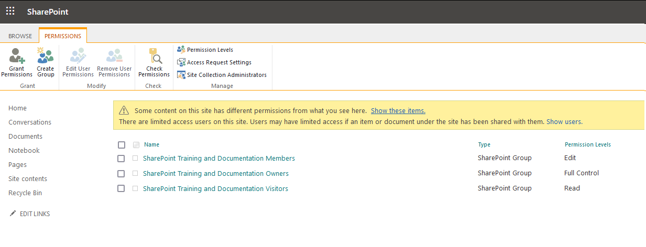Open Conversations in left navigation

click(30, 122)
